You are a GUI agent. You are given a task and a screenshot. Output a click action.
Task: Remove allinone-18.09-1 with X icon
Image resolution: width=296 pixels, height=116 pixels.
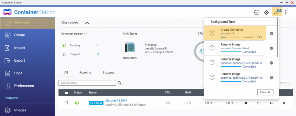[284, 103]
